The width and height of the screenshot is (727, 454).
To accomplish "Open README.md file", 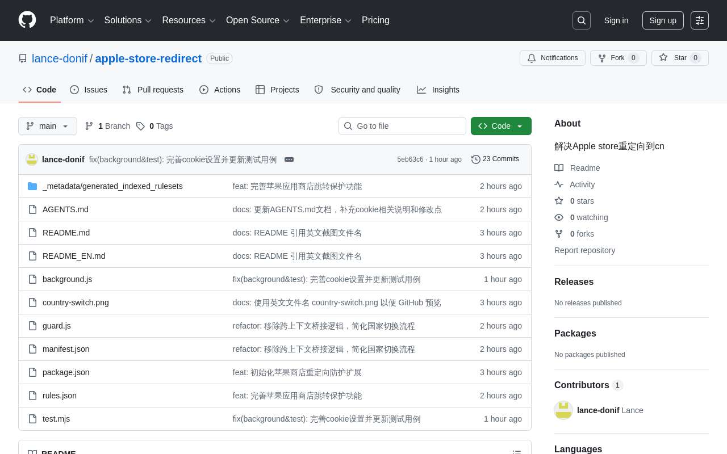I will coord(66,233).
